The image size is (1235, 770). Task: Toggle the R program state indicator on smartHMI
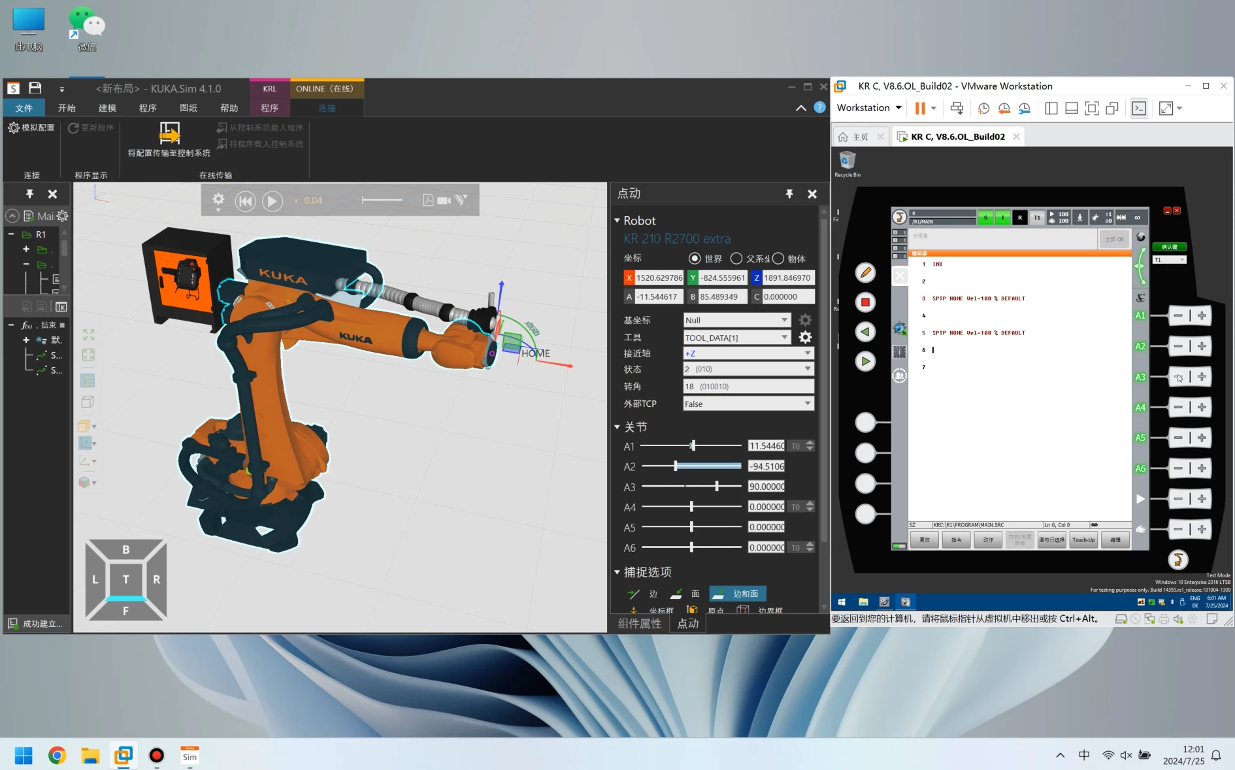pyautogui.click(x=1019, y=217)
